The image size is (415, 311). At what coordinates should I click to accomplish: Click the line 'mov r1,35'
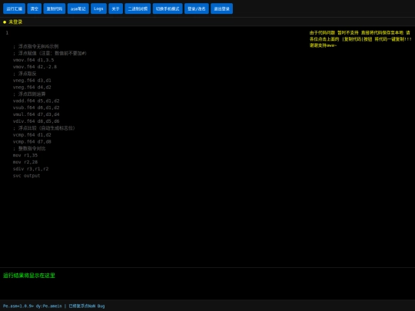point(25,155)
